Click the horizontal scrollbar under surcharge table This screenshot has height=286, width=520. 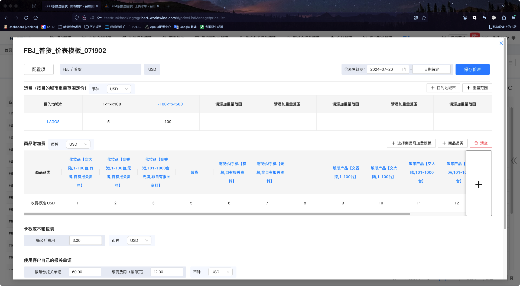coord(217,214)
